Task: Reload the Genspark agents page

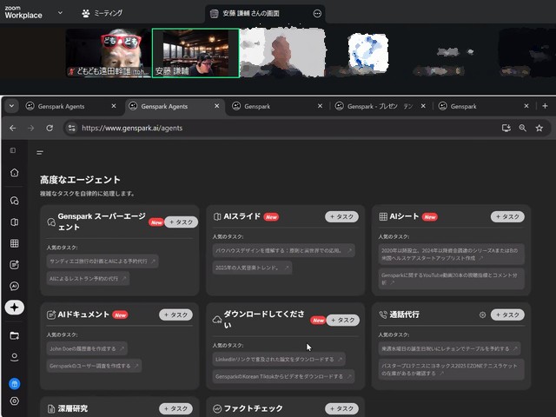Action: (x=50, y=128)
